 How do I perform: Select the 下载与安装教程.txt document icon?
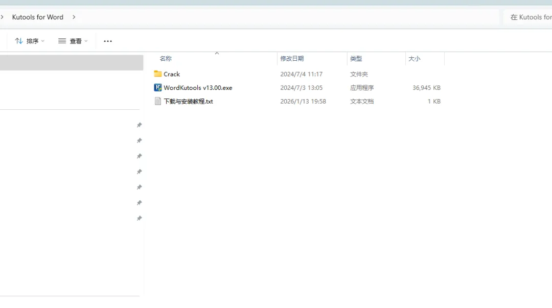coord(158,101)
